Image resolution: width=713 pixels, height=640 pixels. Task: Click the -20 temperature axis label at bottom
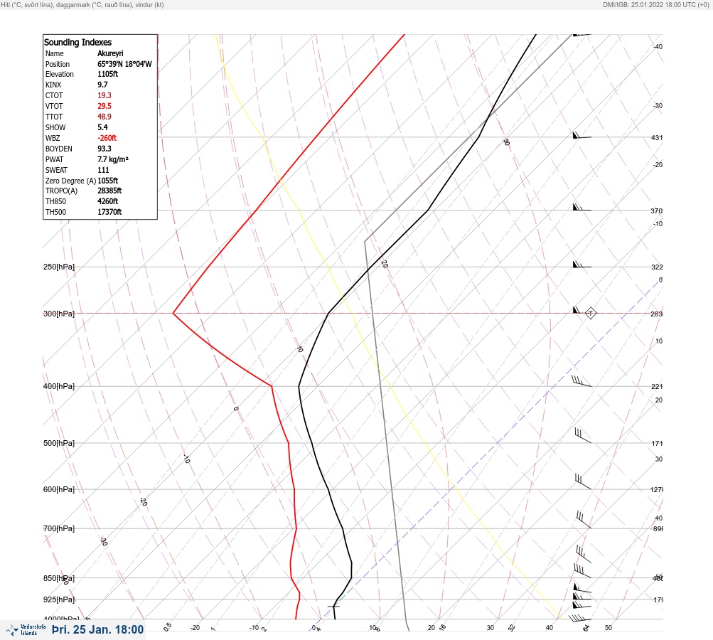pos(195,628)
